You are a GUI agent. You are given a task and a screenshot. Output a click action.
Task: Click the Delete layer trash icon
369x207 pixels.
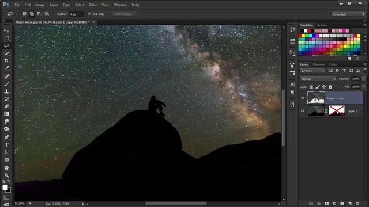pyautogui.click(x=357, y=204)
